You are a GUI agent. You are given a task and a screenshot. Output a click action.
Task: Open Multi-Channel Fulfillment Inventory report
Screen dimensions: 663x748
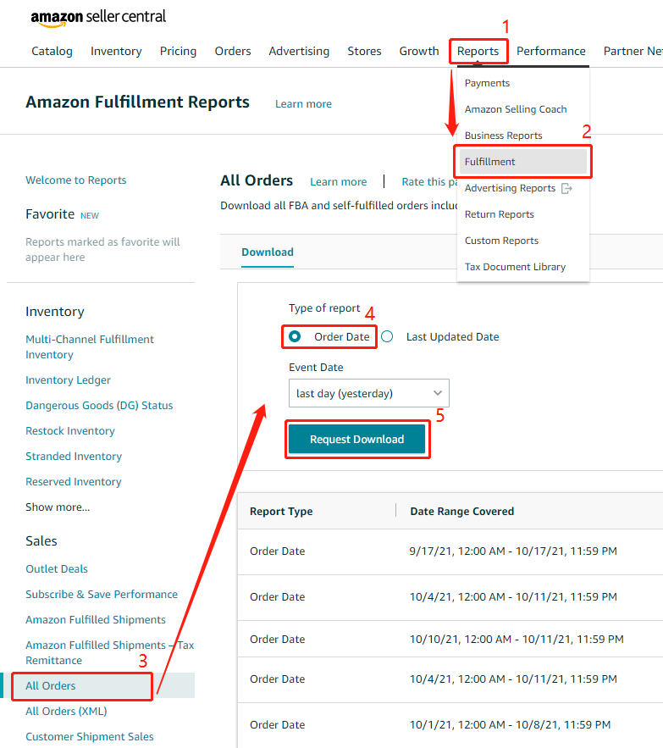(x=90, y=346)
